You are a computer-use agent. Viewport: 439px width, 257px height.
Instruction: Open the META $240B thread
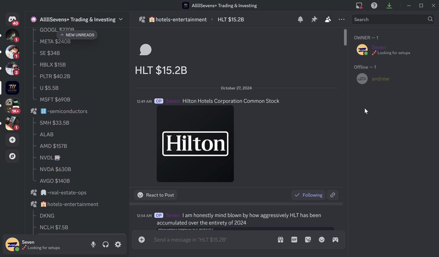(55, 41)
